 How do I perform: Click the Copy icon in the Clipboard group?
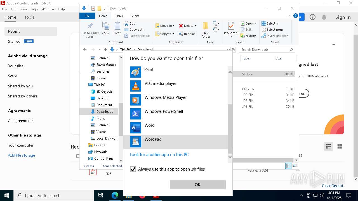[105, 28]
